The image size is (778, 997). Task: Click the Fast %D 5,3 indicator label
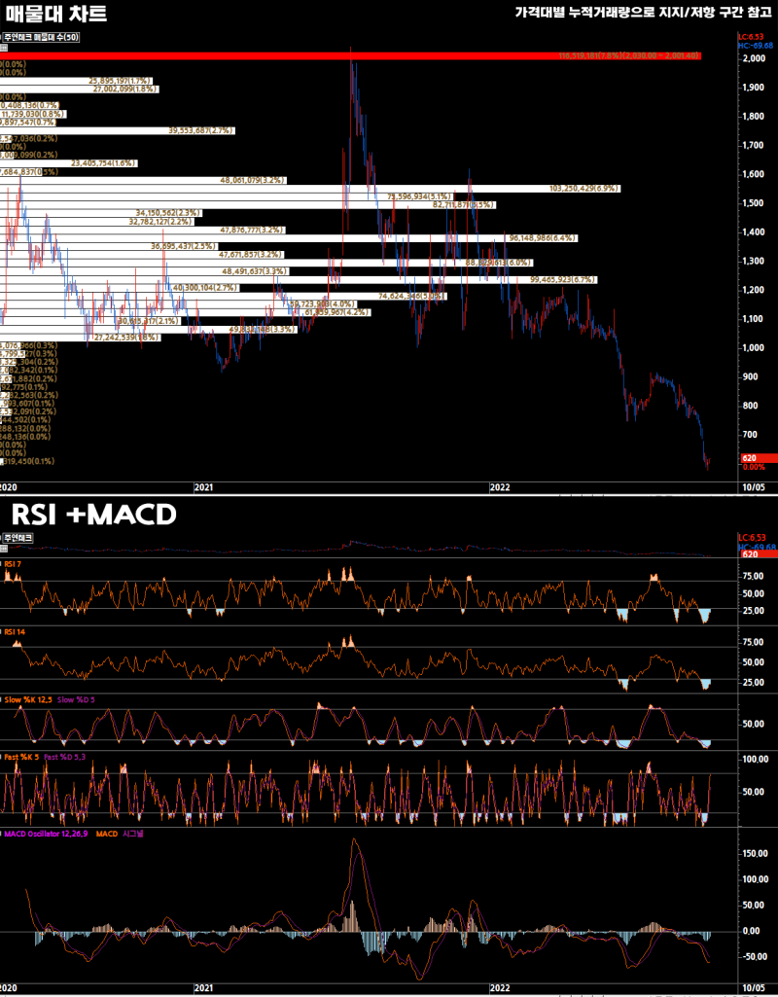[67, 757]
